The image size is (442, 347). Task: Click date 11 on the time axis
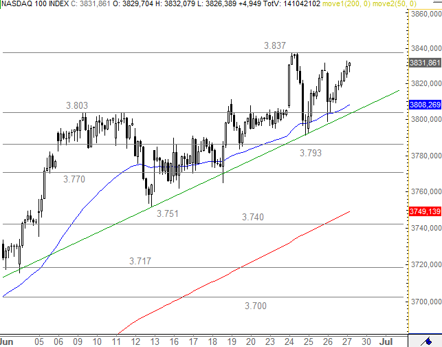click(x=116, y=342)
